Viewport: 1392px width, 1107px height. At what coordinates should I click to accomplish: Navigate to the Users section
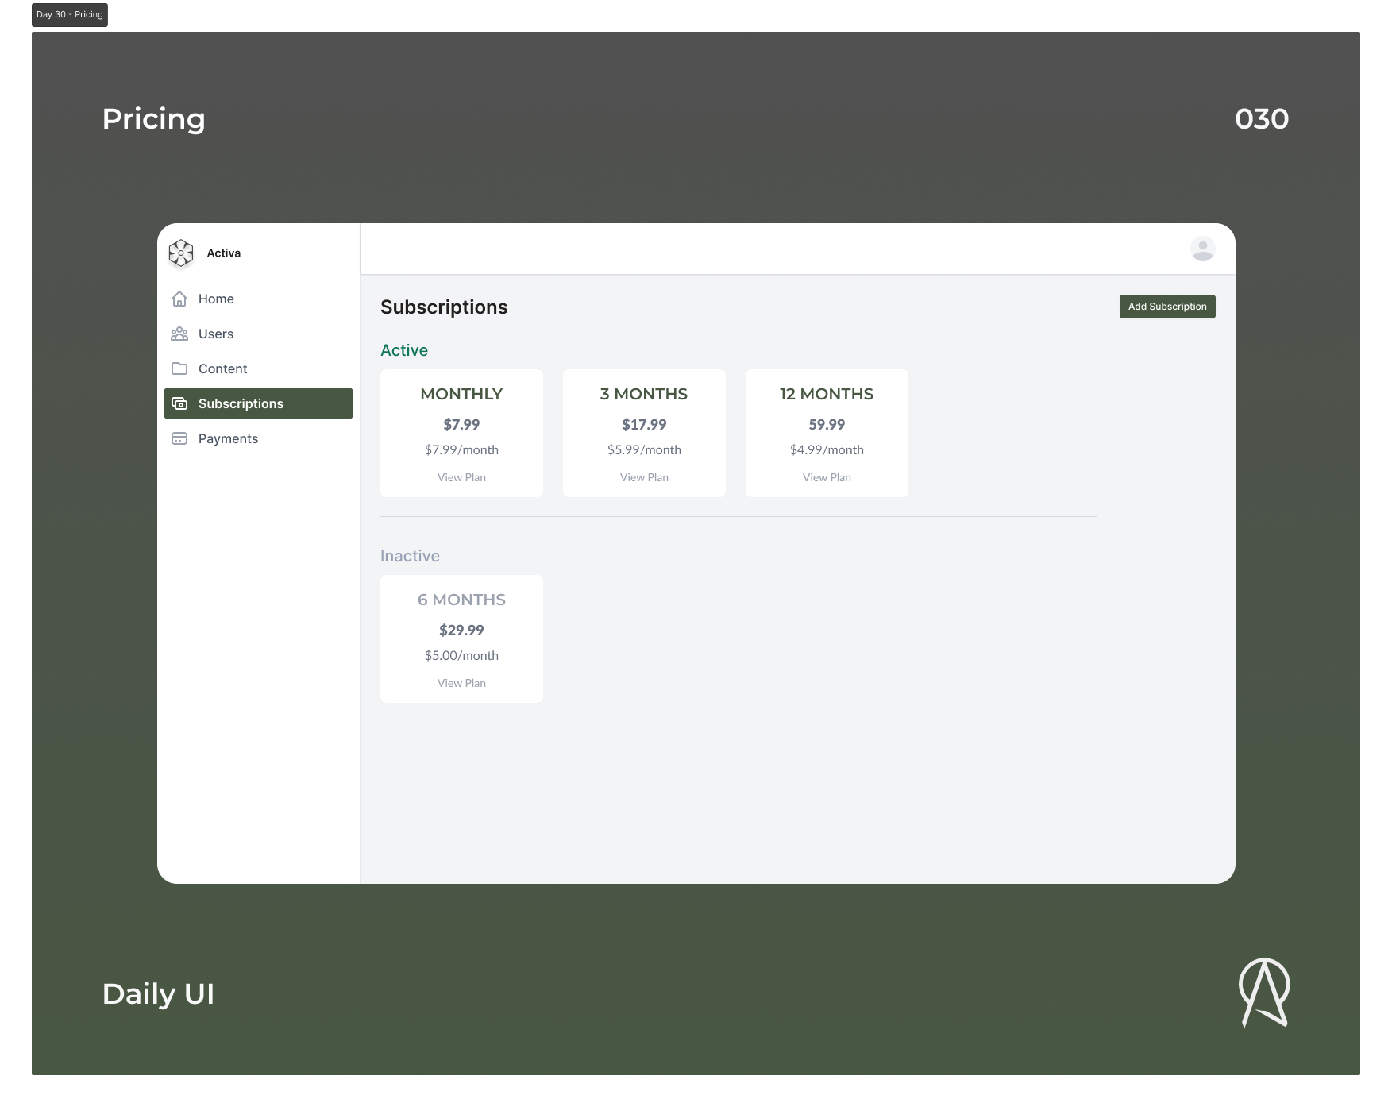coord(216,334)
